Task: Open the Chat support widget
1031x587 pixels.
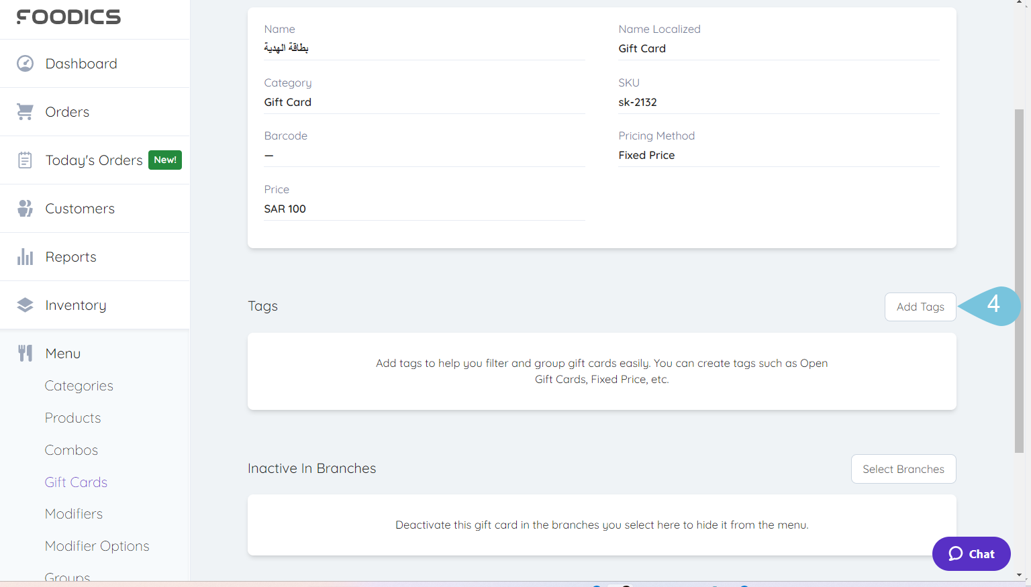Action: [971, 554]
